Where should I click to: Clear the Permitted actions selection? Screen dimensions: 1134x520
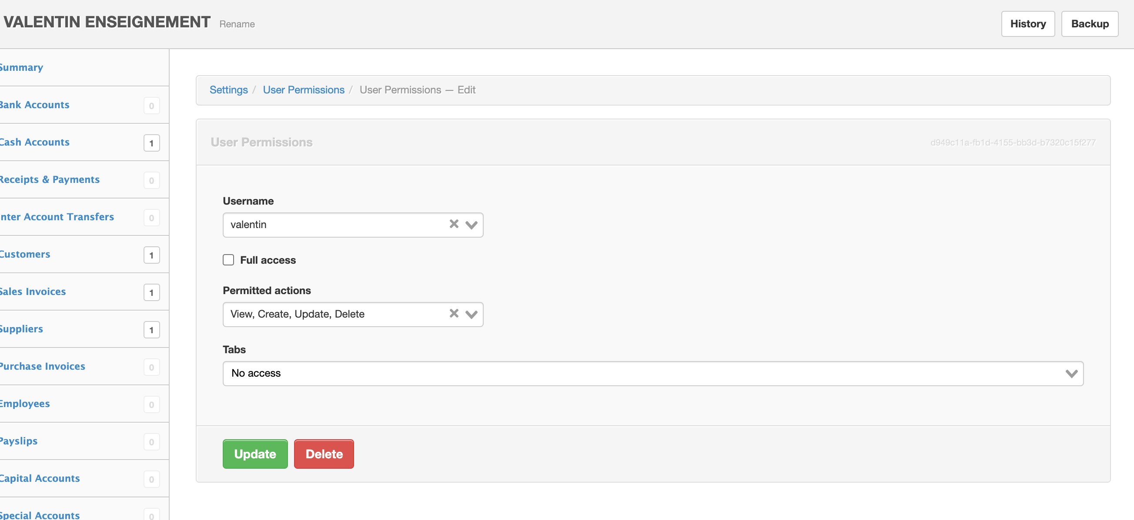point(454,313)
